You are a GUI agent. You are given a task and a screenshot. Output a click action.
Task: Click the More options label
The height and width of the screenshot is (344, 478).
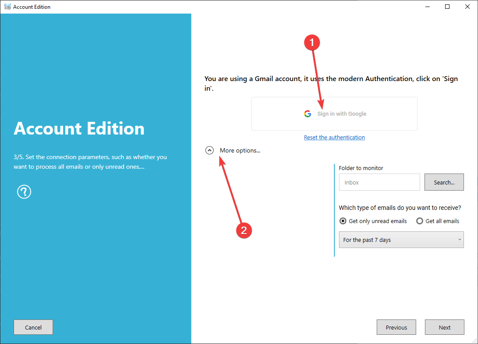click(240, 150)
